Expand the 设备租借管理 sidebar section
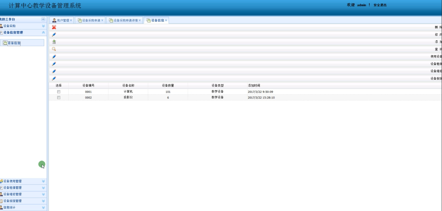This screenshot has height=211, width=442. pyautogui.click(x=44, y=188)
